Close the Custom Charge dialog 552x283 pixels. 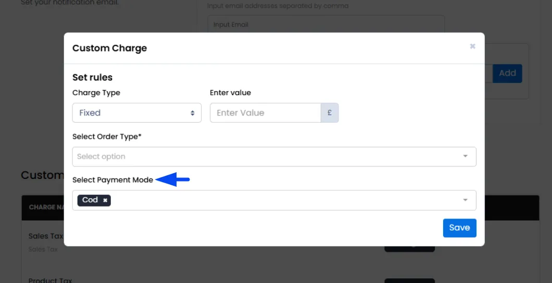472,46
